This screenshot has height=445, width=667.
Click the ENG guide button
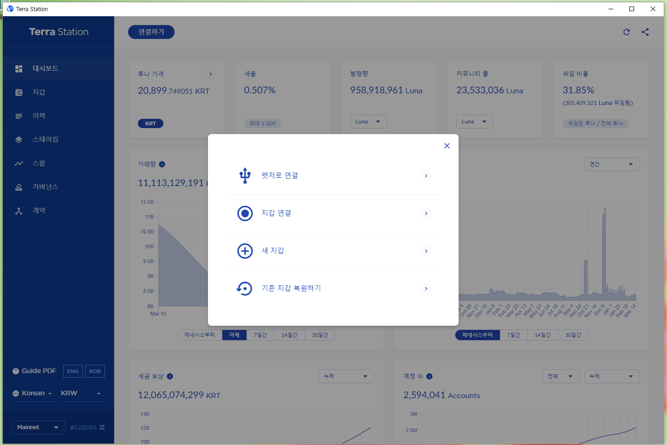73,371
